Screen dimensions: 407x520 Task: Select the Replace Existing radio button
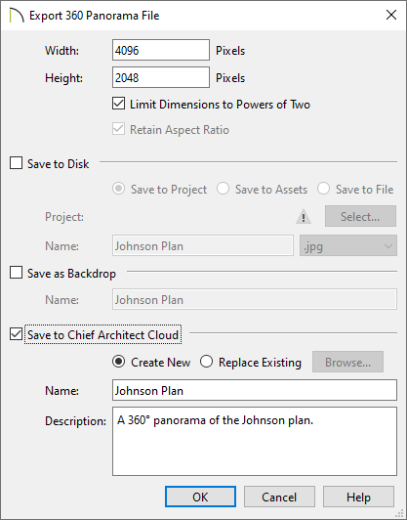click(x=206, y=362)
